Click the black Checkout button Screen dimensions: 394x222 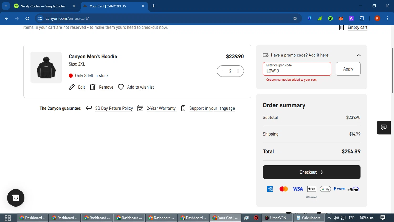click(312, 172)
